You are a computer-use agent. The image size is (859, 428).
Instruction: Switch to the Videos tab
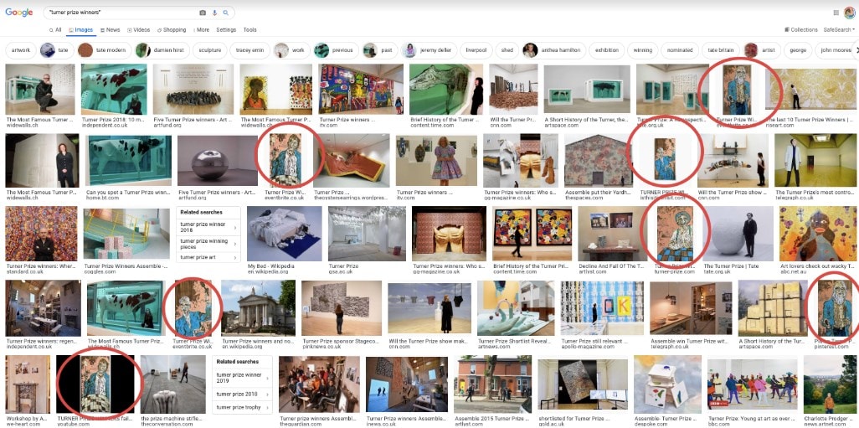pos(139,30)
